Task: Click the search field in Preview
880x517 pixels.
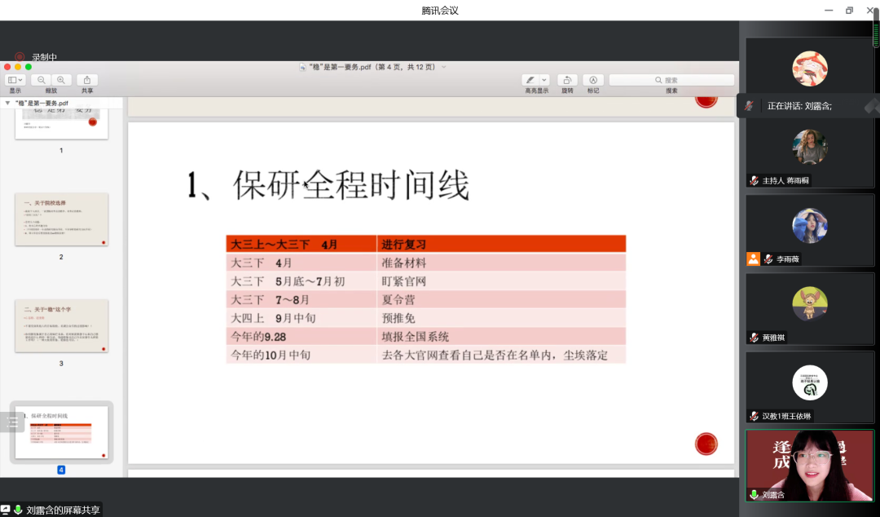Action: point(671,80)
